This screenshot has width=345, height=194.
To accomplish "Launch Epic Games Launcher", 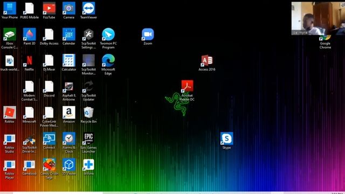I will (x=88, y=138).
